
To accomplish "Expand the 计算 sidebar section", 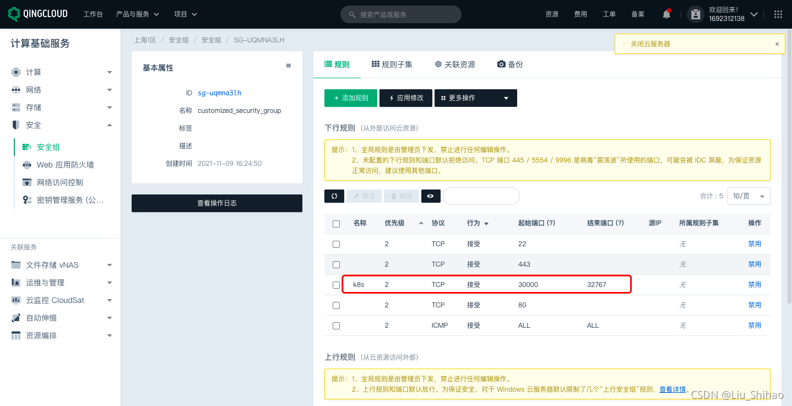I will coord(110,72).
